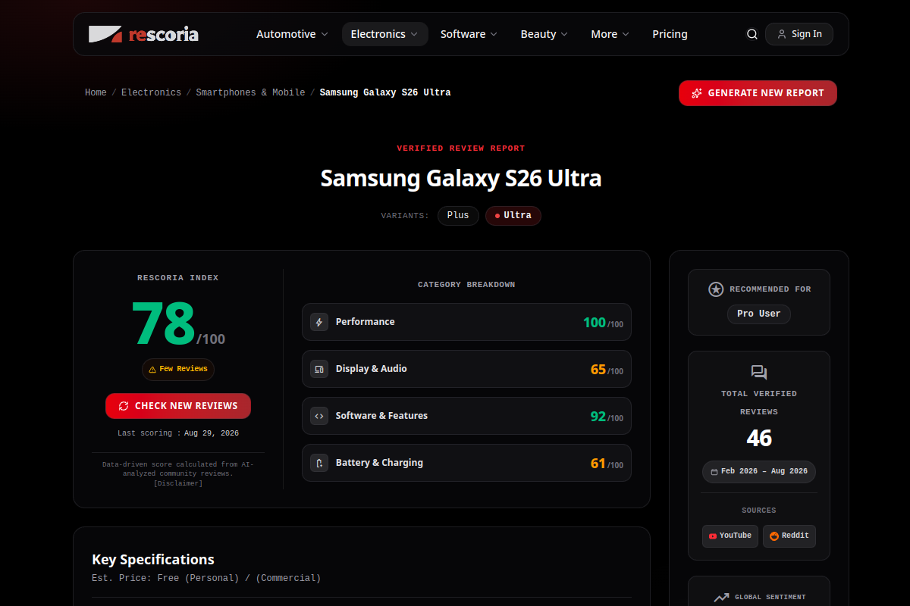Go to Smartphones & Mobile breadcrumb

click(x=250, y=92)
